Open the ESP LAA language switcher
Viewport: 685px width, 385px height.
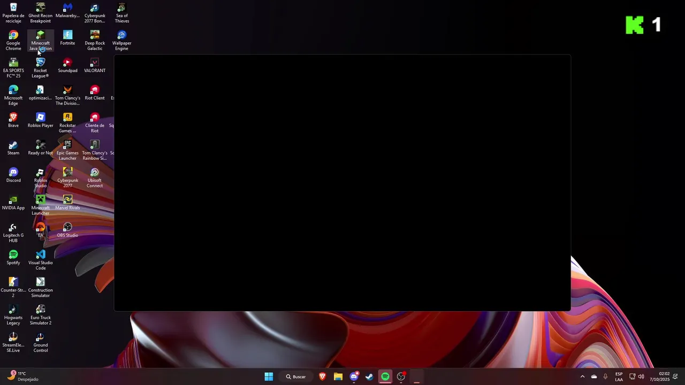(x=619, y=376)
